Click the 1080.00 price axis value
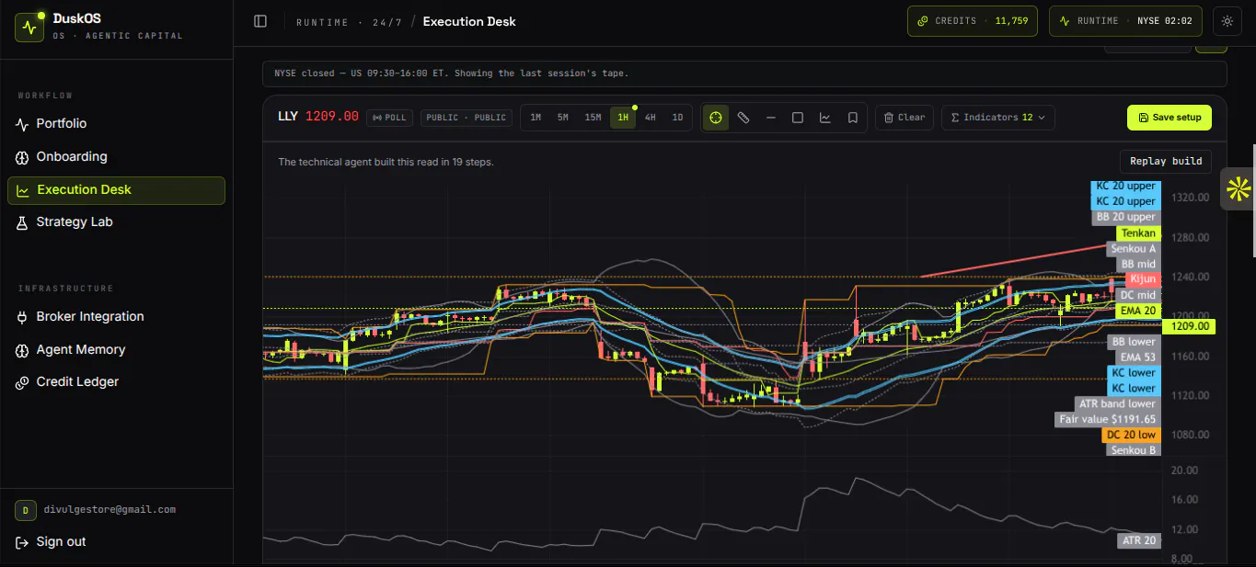 click(1190, 435)
